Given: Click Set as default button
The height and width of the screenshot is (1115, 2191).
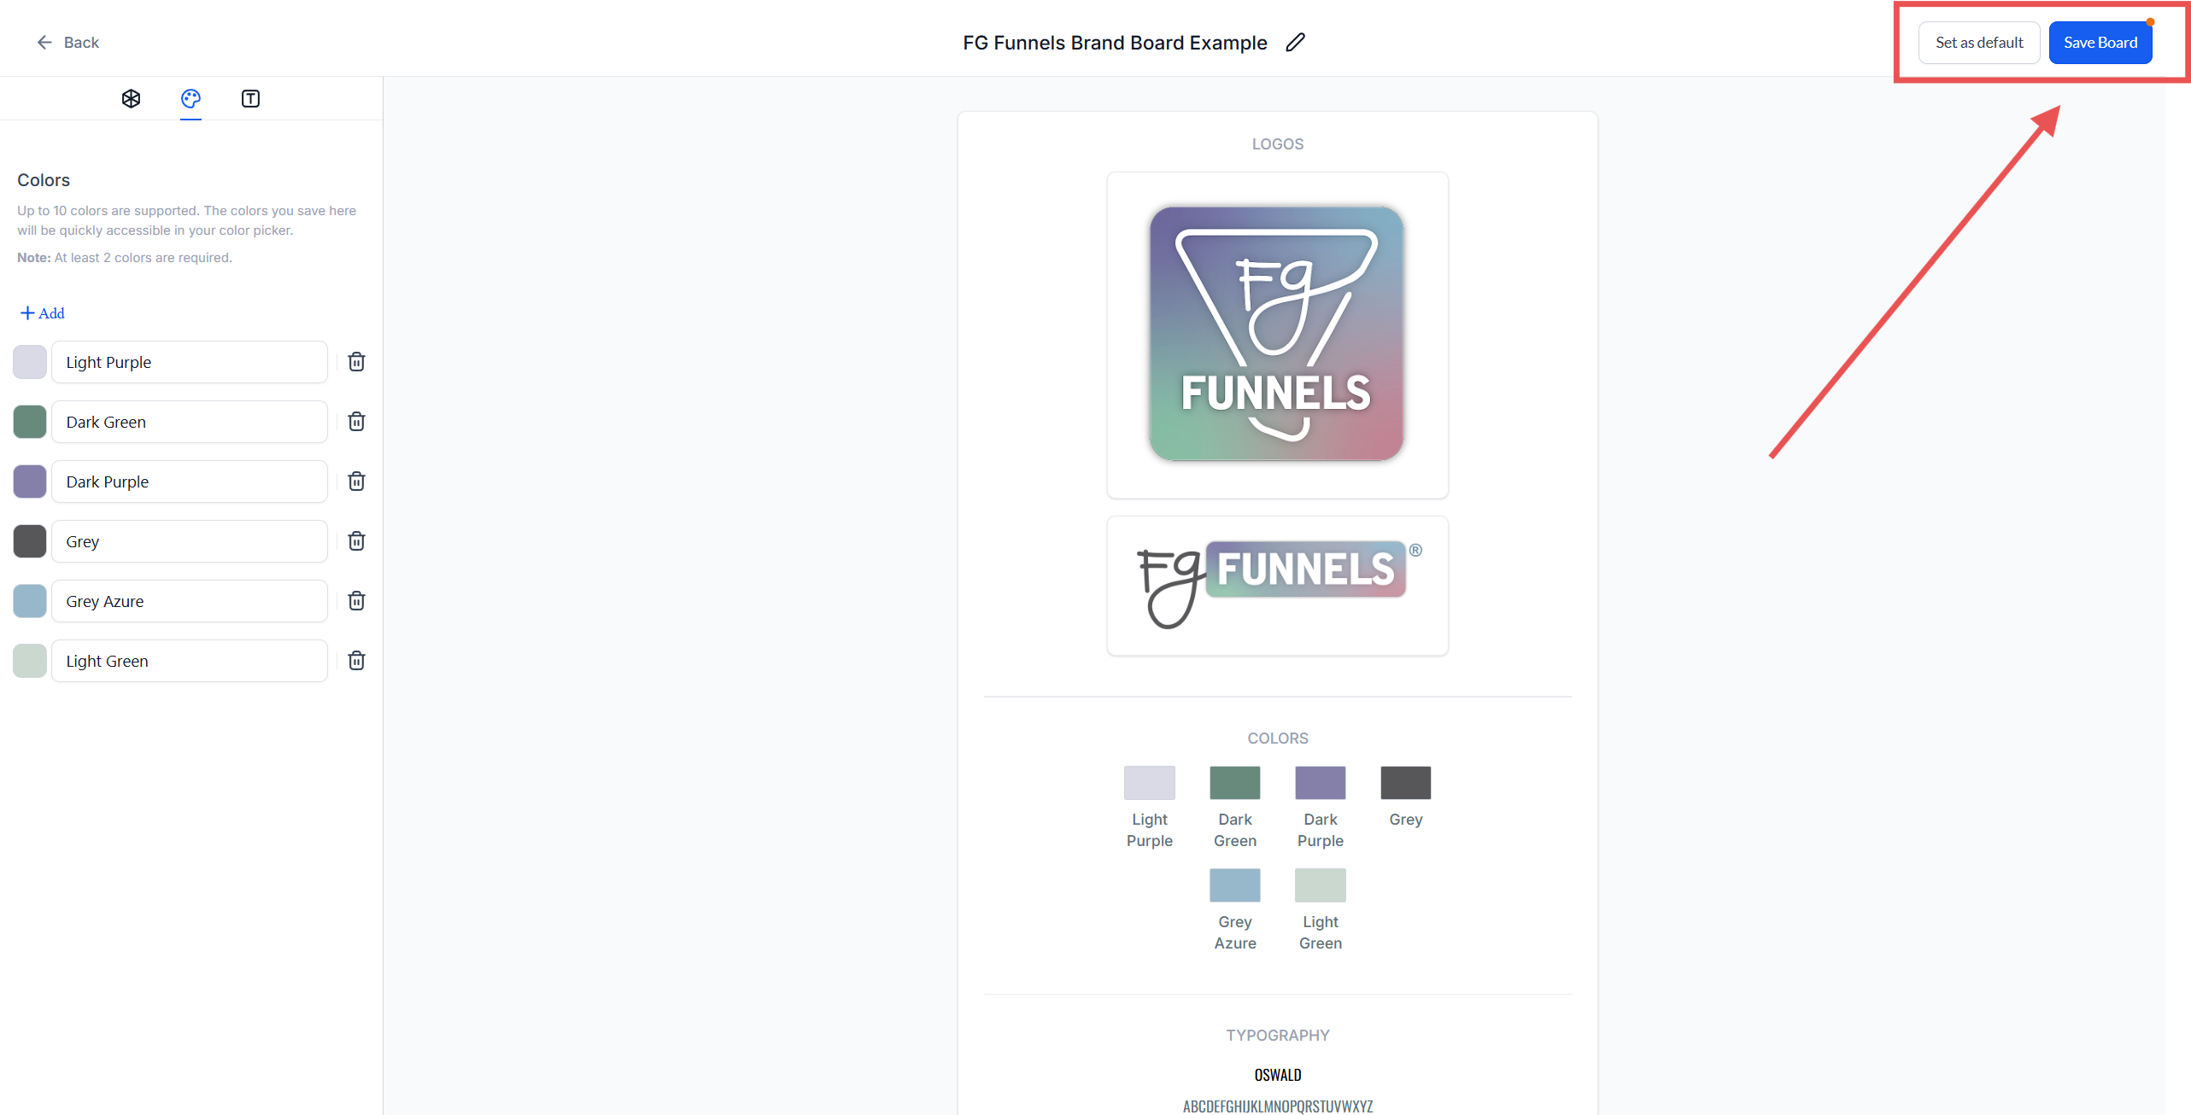Looking at the screenshot, I should (1978, 42).
